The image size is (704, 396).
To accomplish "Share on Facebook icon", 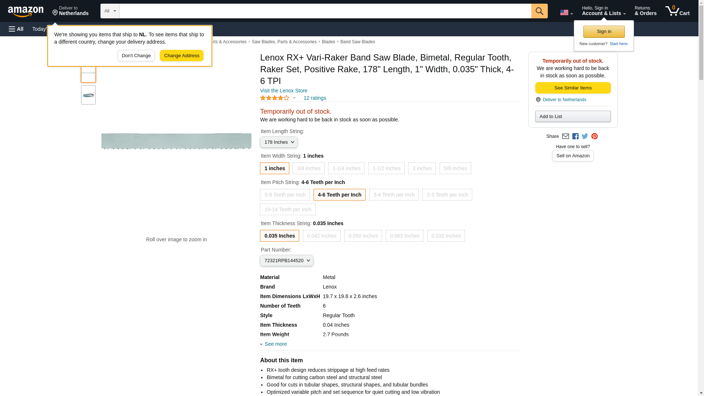I will pyautogui.click(x=575, y=136).
